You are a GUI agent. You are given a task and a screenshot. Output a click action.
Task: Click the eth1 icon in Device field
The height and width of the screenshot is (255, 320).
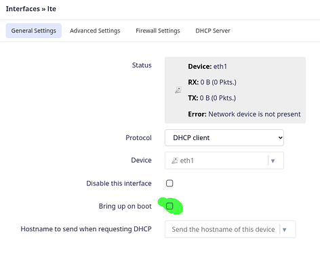(x=175, y=160)
